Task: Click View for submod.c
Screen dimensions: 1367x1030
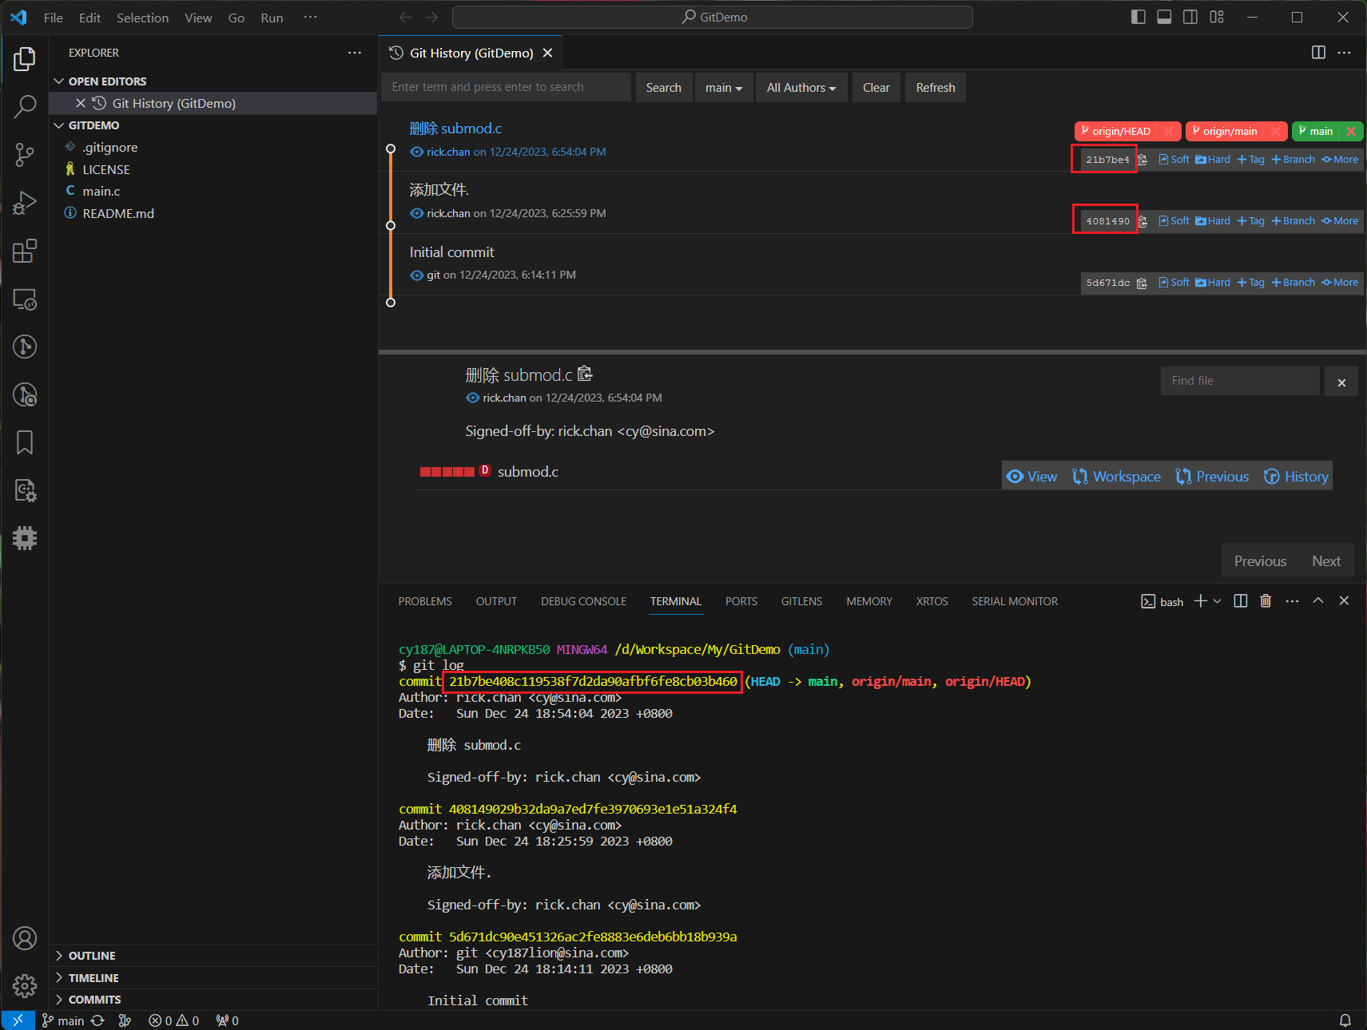Action: (x=1031, y=477)
